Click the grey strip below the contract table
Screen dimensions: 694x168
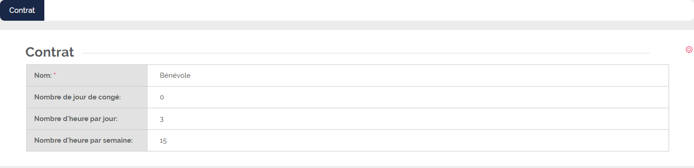coord(347,167)
